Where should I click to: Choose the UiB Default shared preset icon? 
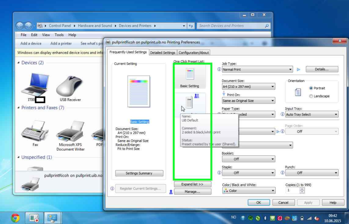(189, 103)
